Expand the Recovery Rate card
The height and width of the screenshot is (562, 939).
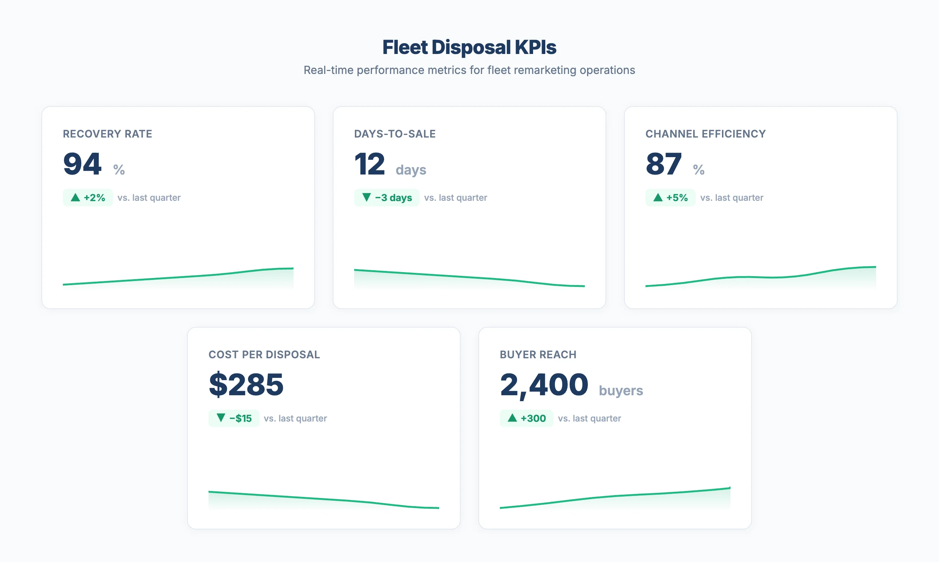click(179, 235)
